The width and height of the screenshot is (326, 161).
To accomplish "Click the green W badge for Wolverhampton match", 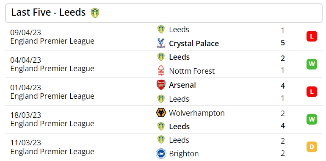I will coord(312,119).
